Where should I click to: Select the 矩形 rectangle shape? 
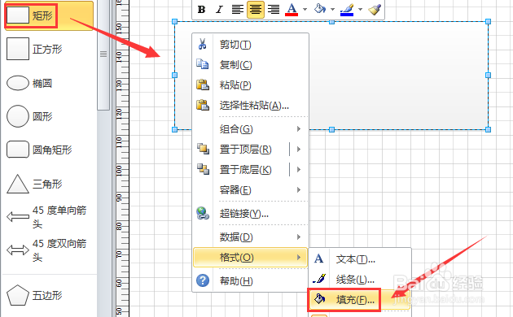coord(49,15)
